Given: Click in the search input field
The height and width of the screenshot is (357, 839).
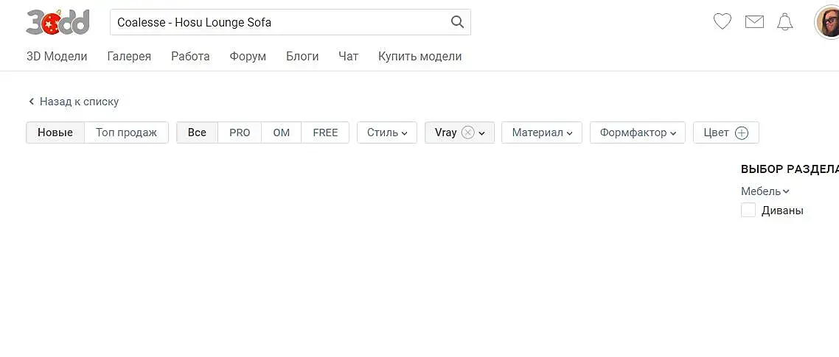Looking at the screenshot, I should [280, 22].
